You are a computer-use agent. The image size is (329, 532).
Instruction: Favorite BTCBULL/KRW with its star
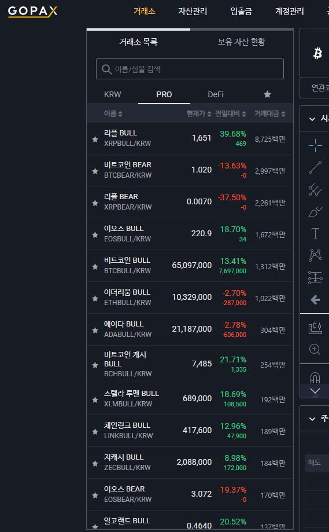[95, 267]
